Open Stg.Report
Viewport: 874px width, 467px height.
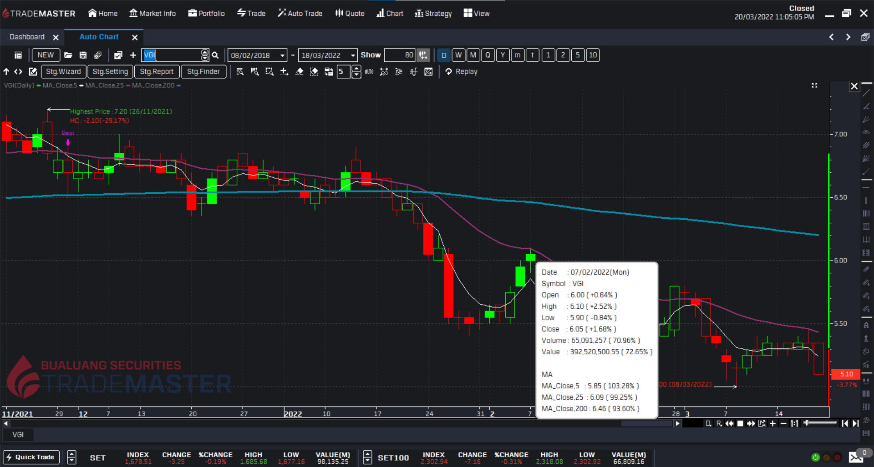157,71
